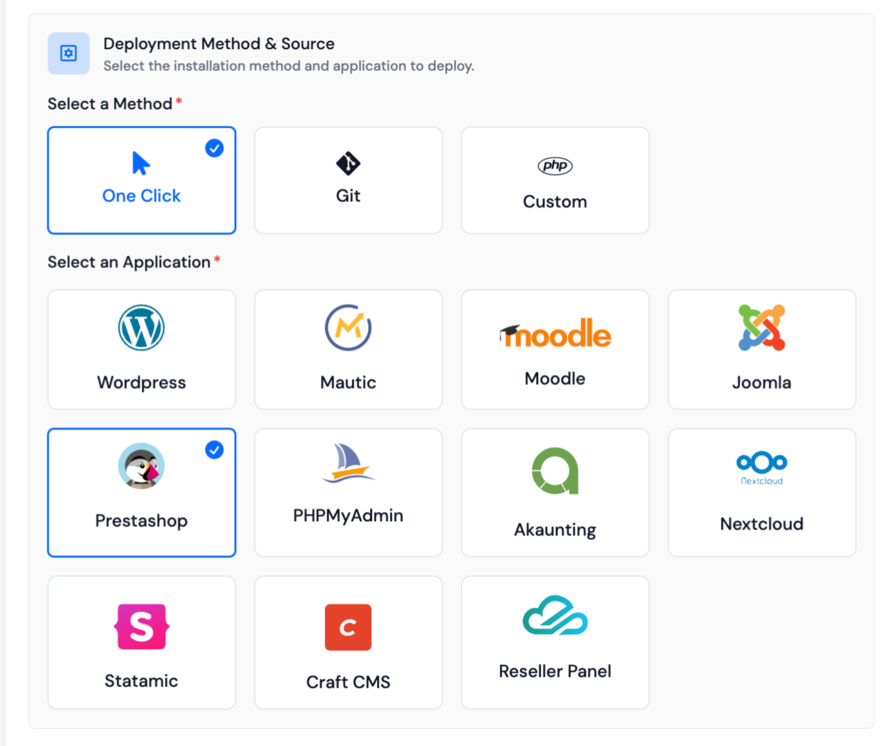The width and height of the screenshot is (894, 746).
Task: Select PHPMyAdmin from the application grid
Action: point(348,491)
